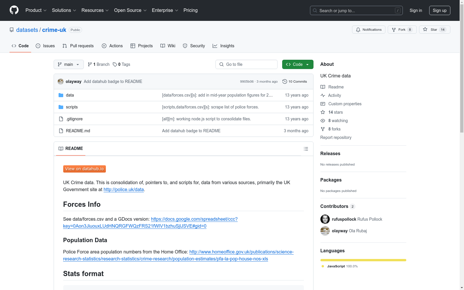464x290 pixels.
Task: Open the Issues tab
Action: (45, 46)
